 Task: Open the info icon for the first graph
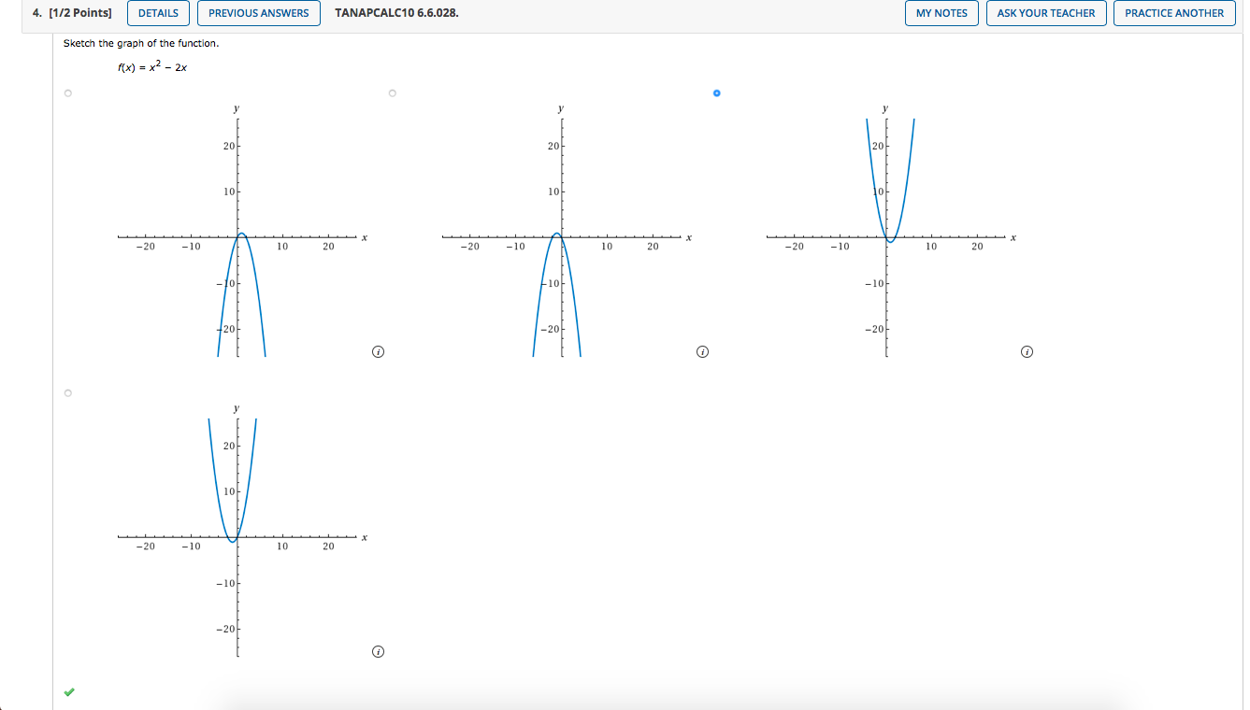point(378,352)
